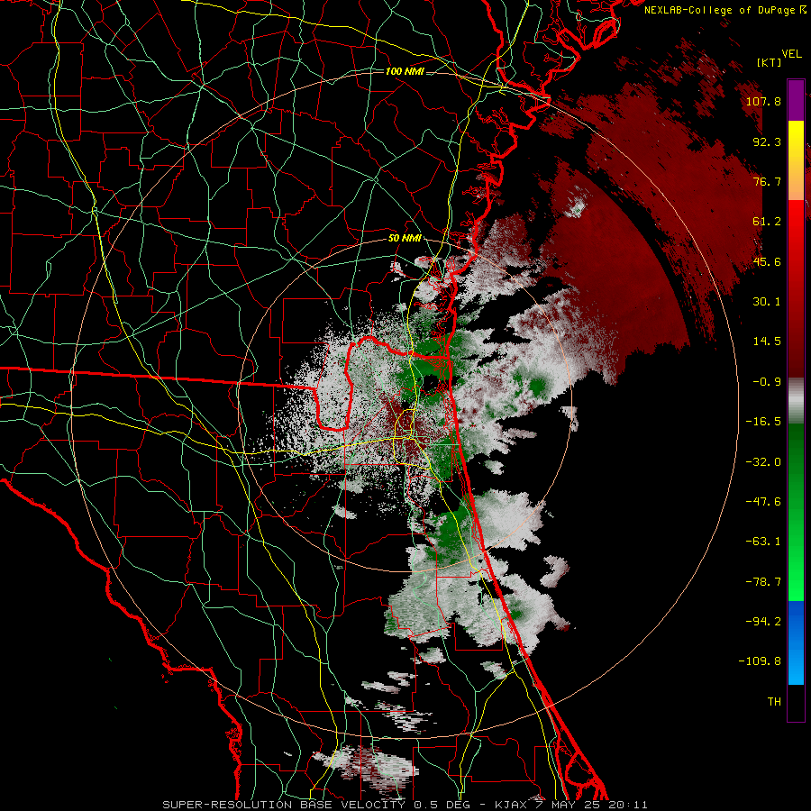Image resolution: width=811 pixels, height=811 pixels.
Task: Click the -47.6 legend value
Action: (x=763, y=502)
